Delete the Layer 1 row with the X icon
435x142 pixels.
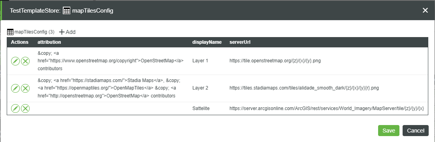click(x=25, y=61)
